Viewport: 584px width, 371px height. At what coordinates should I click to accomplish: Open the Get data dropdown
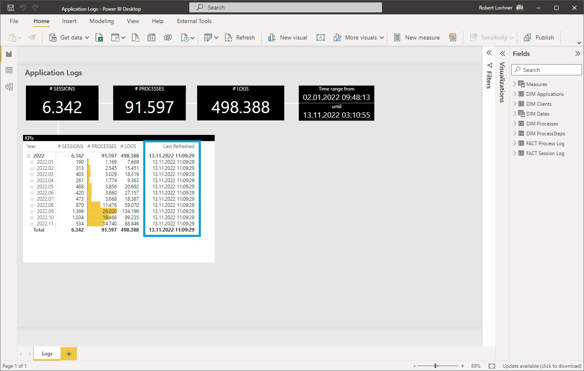pyautogui.click(x=87, y=37)
